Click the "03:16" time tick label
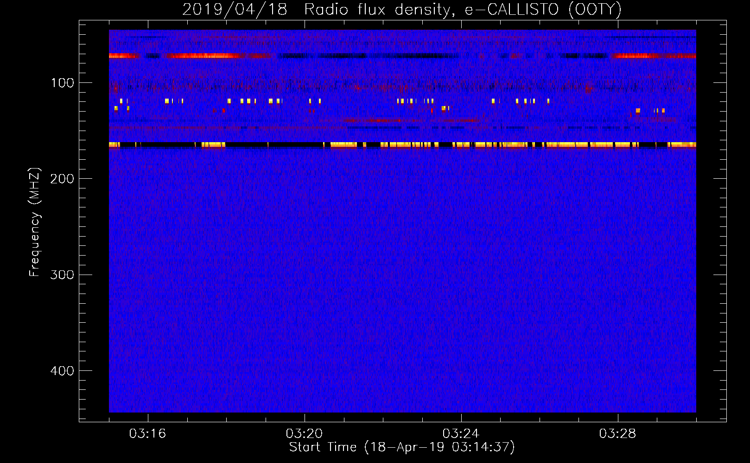This screenshot has width=750, height=463. 147,433
